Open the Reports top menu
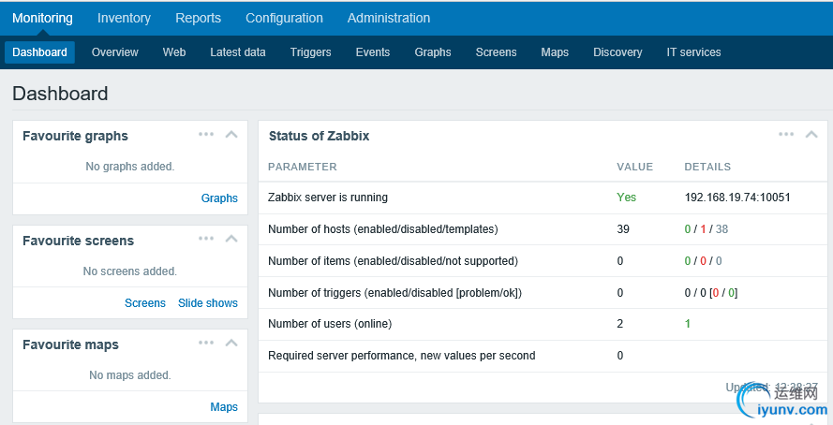833x425 pixels. tap(198, 18)
